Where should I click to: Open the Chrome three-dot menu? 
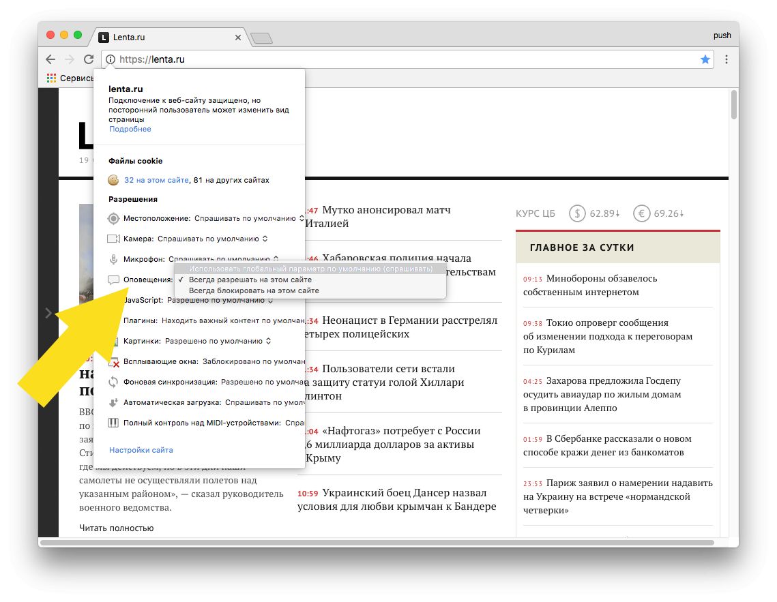(x=727, y=59)
